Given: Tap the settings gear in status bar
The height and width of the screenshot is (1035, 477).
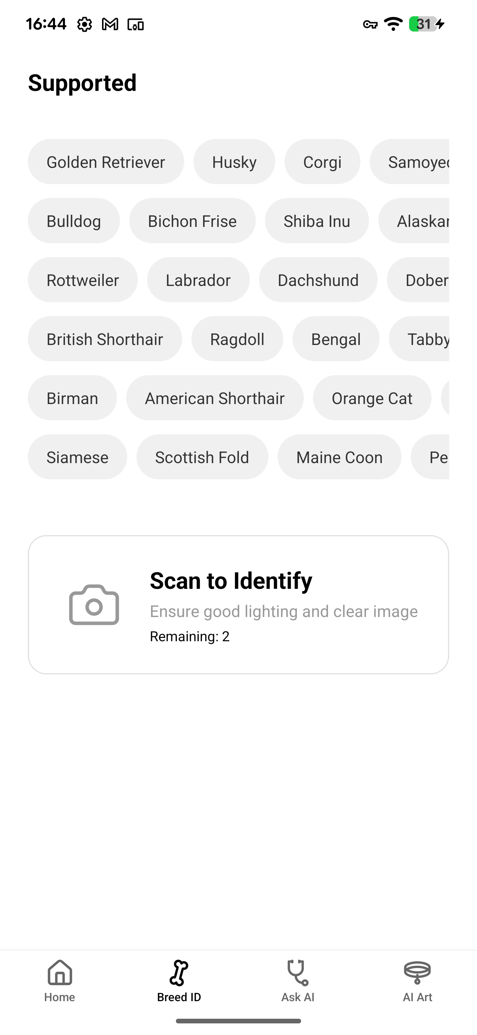Looking at the screenshot, I should (x=84, y=25).
